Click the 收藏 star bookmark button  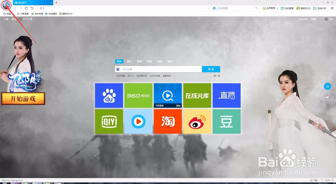(x=7, y=14)
